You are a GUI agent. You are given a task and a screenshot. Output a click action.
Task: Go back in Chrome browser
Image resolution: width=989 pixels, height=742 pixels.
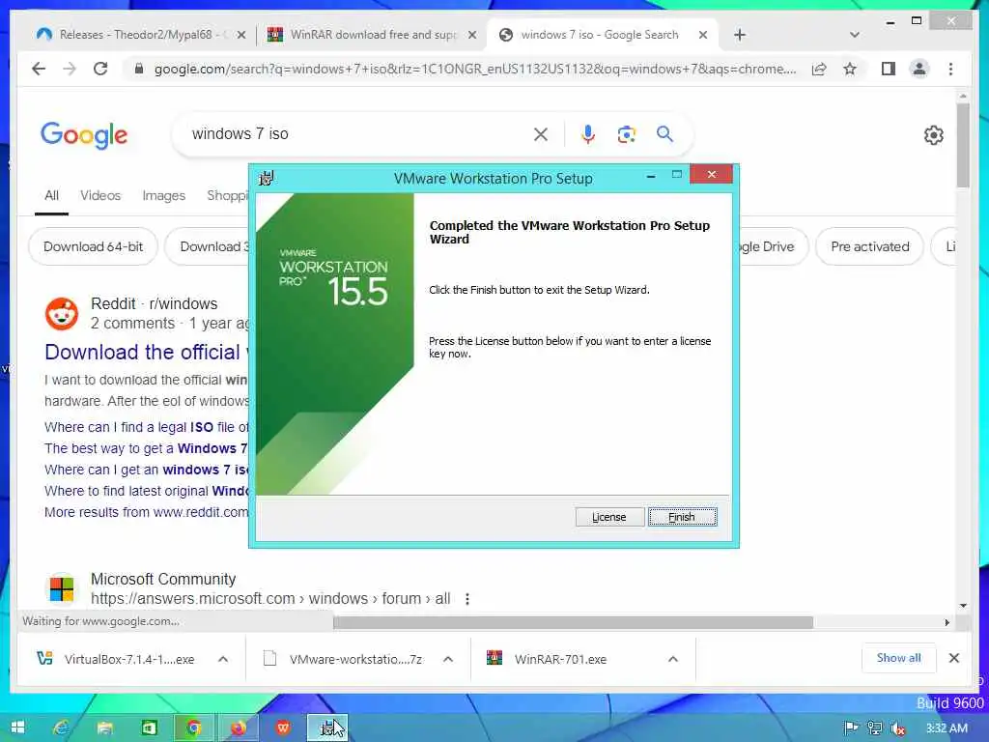(39, 69)
